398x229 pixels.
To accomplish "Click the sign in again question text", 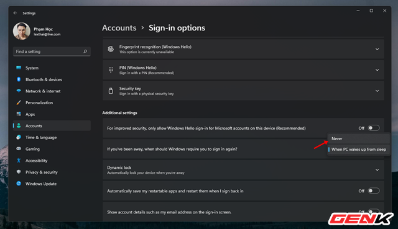I will (x=172, y=149).
